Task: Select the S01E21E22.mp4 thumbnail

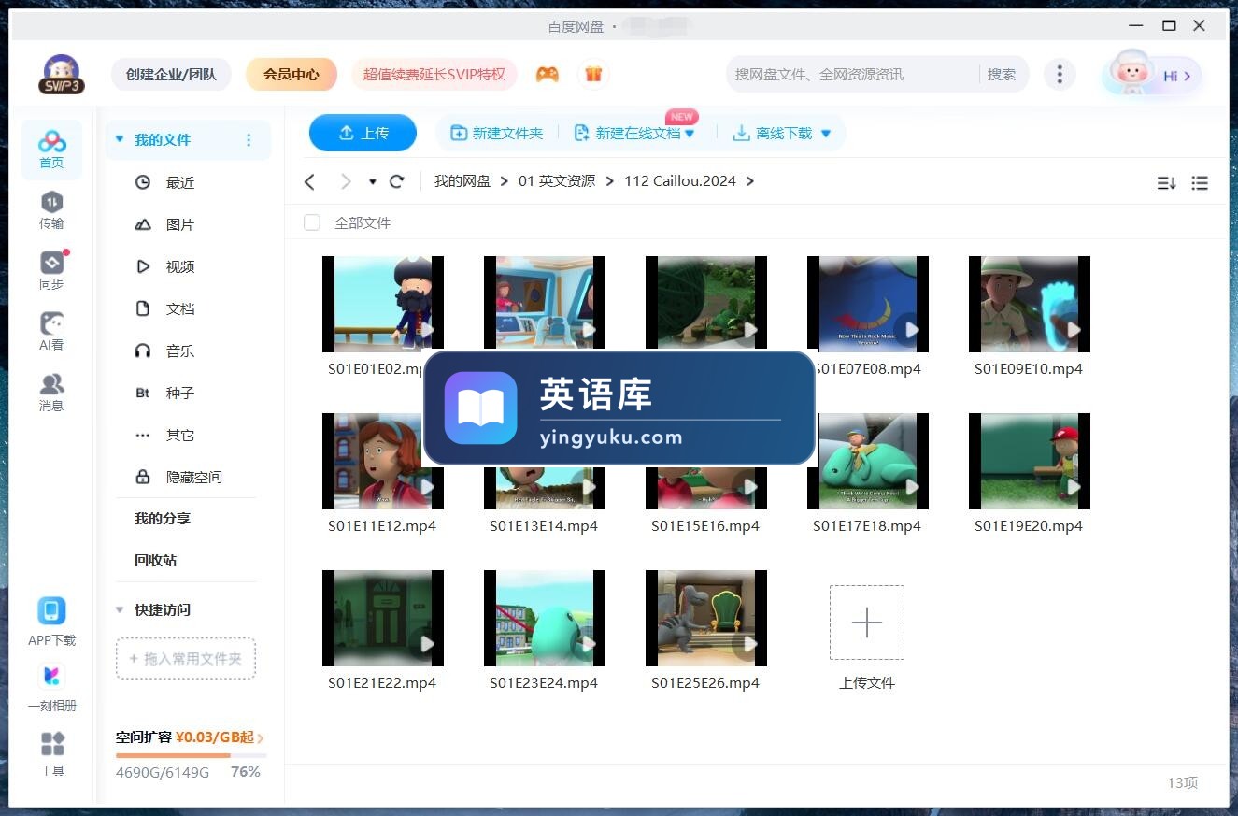Action: (x=383, y=618)
